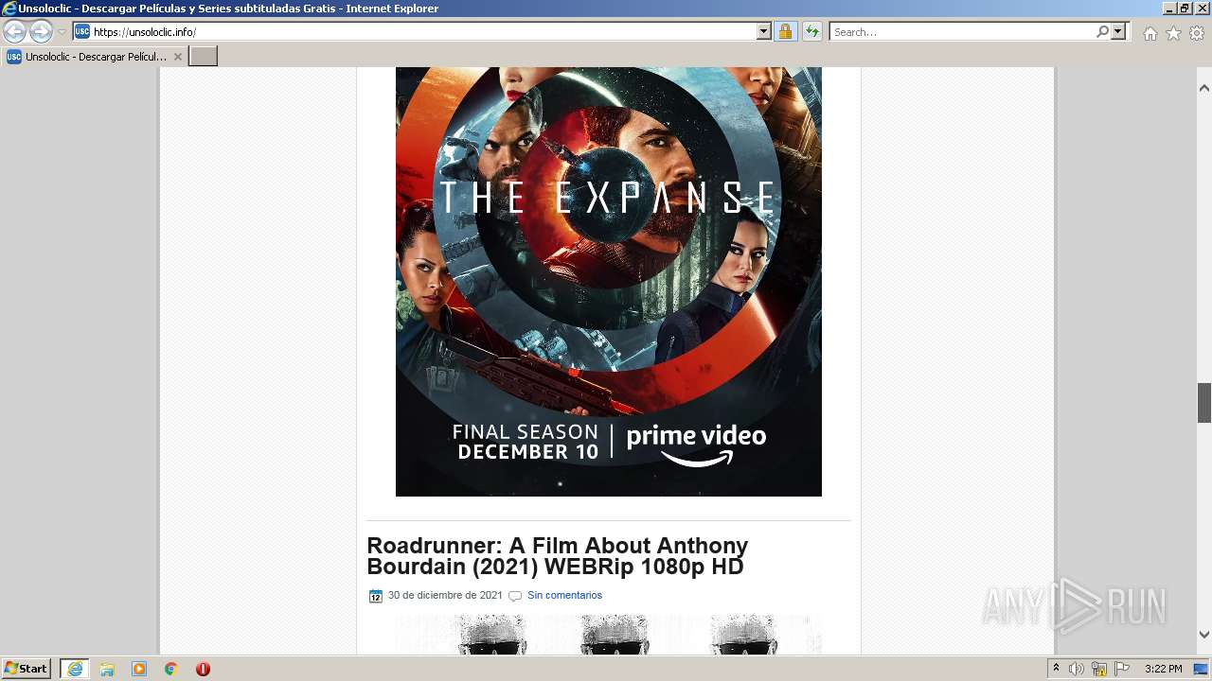Show hidden tray icons arrow
Screen dimensions: 1212x681
pos(1056,669)
